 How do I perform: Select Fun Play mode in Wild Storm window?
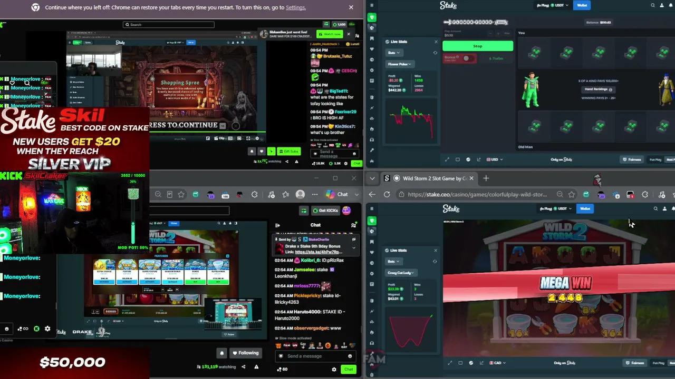(x=658, y=363)
